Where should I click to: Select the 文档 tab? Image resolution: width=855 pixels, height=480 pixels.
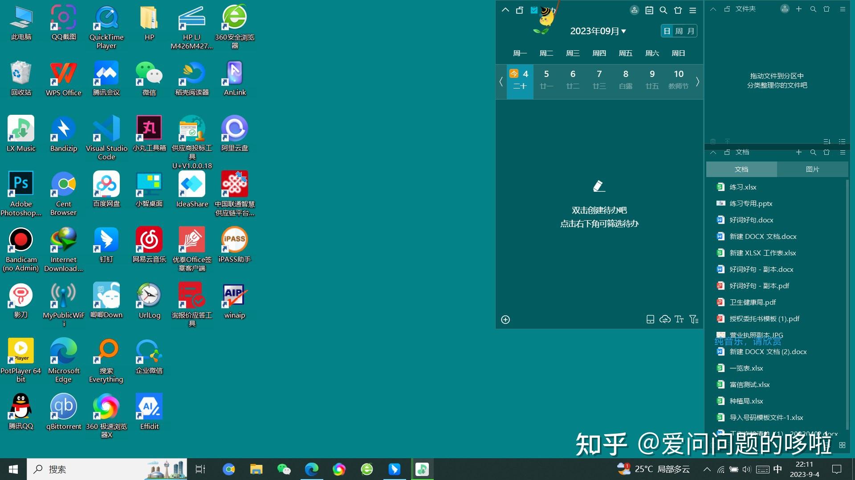coord(741,169)
